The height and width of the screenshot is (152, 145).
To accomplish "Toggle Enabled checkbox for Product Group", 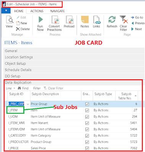I will coord(87,142).
